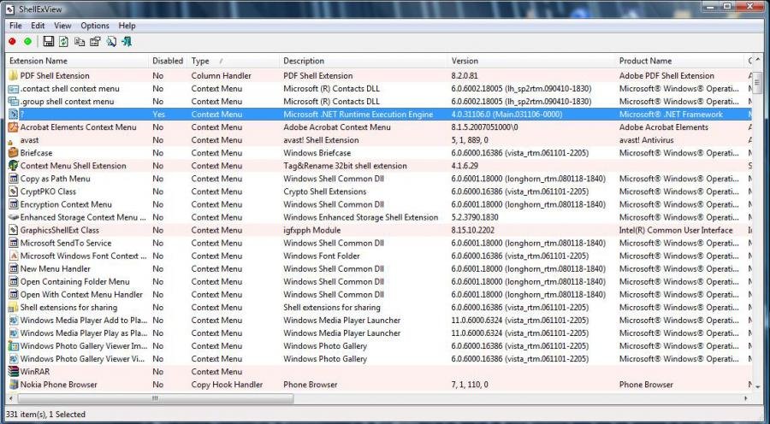Click the .contact shell context menu icon
The height and width of the screenshot is (424, 770).
14,88
